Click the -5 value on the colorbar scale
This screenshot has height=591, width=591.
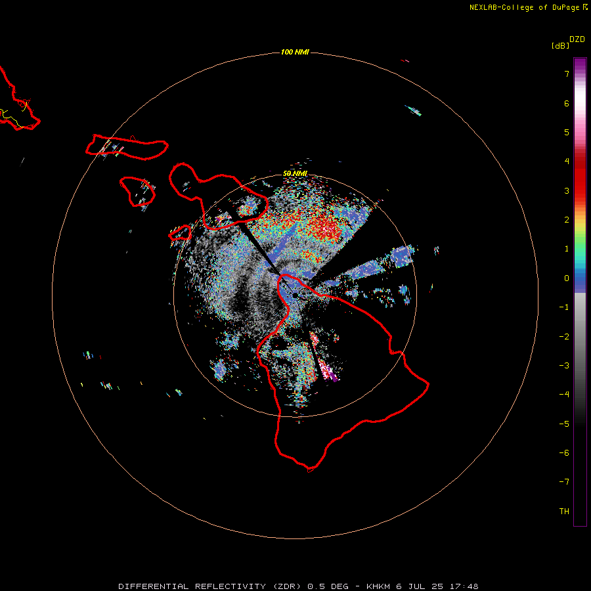(564, 424)
